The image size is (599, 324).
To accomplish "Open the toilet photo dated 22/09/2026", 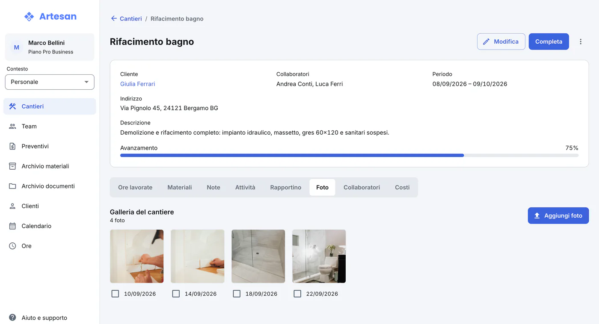I will pos(319,256).
